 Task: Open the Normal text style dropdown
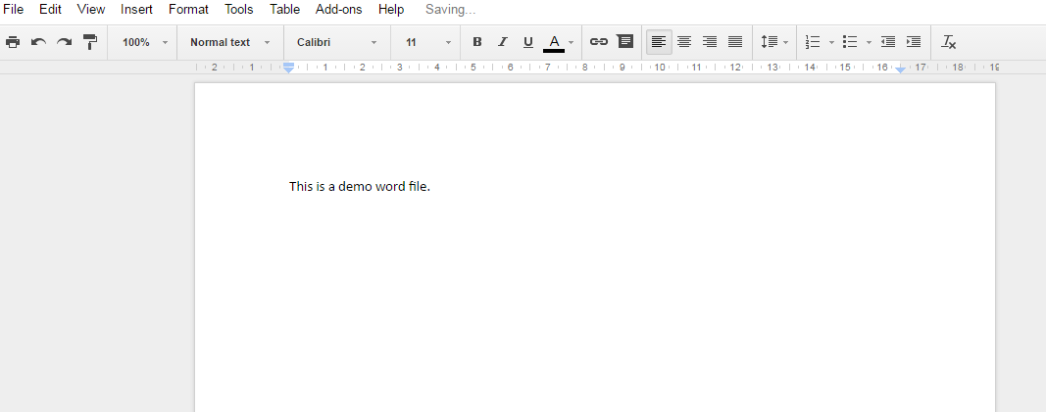pos(230,42)
